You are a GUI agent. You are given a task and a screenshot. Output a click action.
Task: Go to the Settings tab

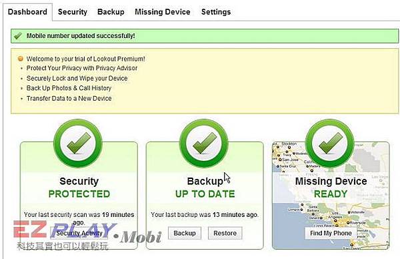(216, 12)
